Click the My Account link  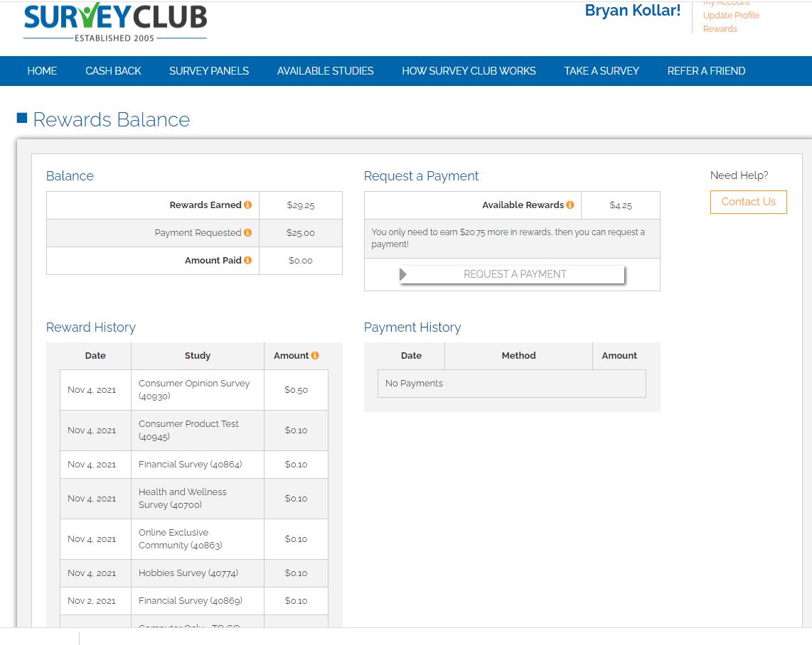[726, 4]
